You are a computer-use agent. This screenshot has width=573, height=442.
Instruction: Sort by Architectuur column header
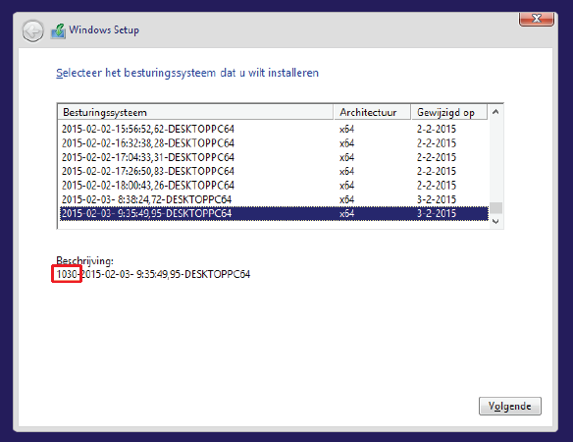373,112
